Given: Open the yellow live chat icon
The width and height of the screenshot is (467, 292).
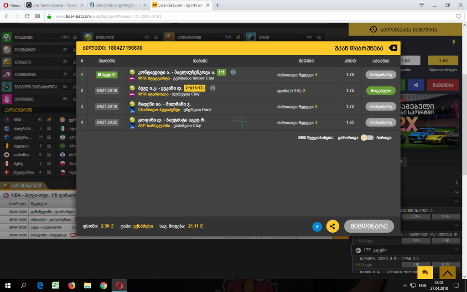Looking at the screenshot, I should (x=425, y=272).
